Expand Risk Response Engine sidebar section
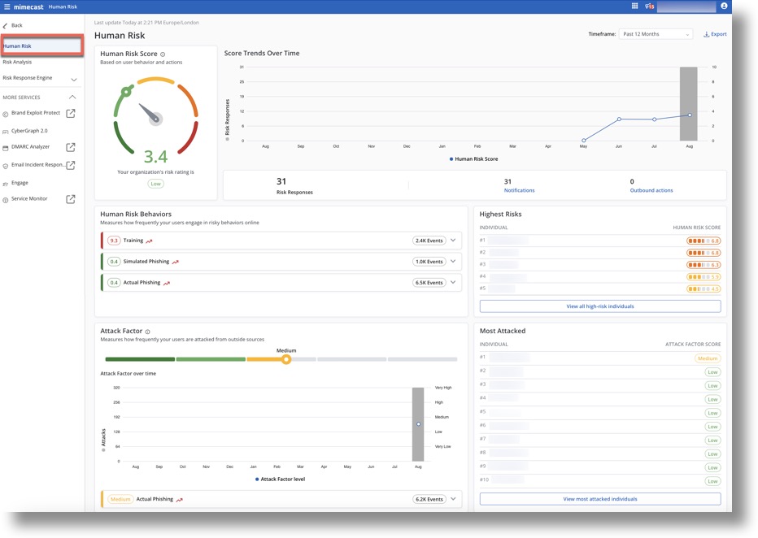Screen dimensions: 758x538 tap(74, 79)
